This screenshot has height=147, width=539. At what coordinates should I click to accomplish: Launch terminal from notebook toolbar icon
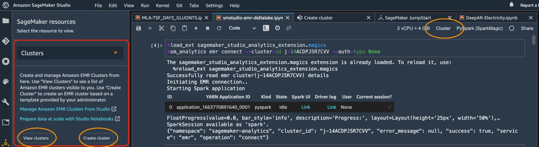pos(266,28)
